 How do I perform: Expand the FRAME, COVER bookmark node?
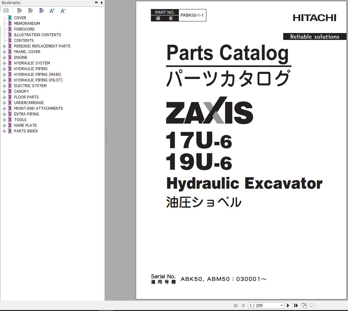4,52
